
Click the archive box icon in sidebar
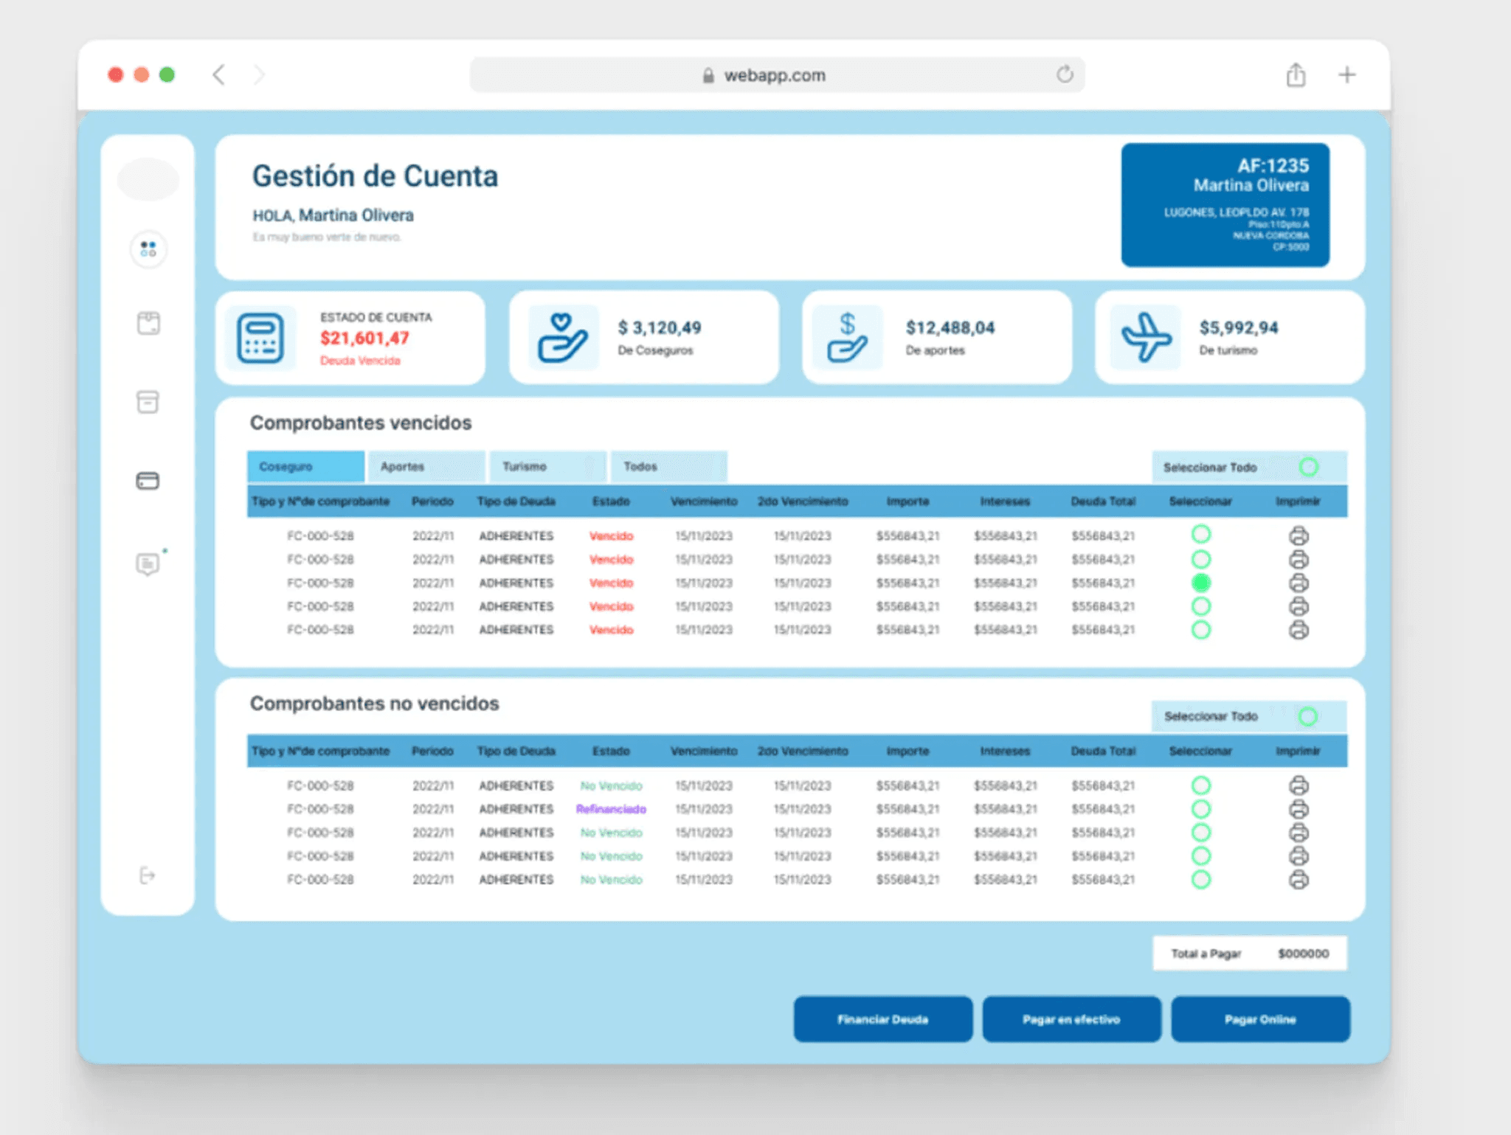click(x=148, y=402)
